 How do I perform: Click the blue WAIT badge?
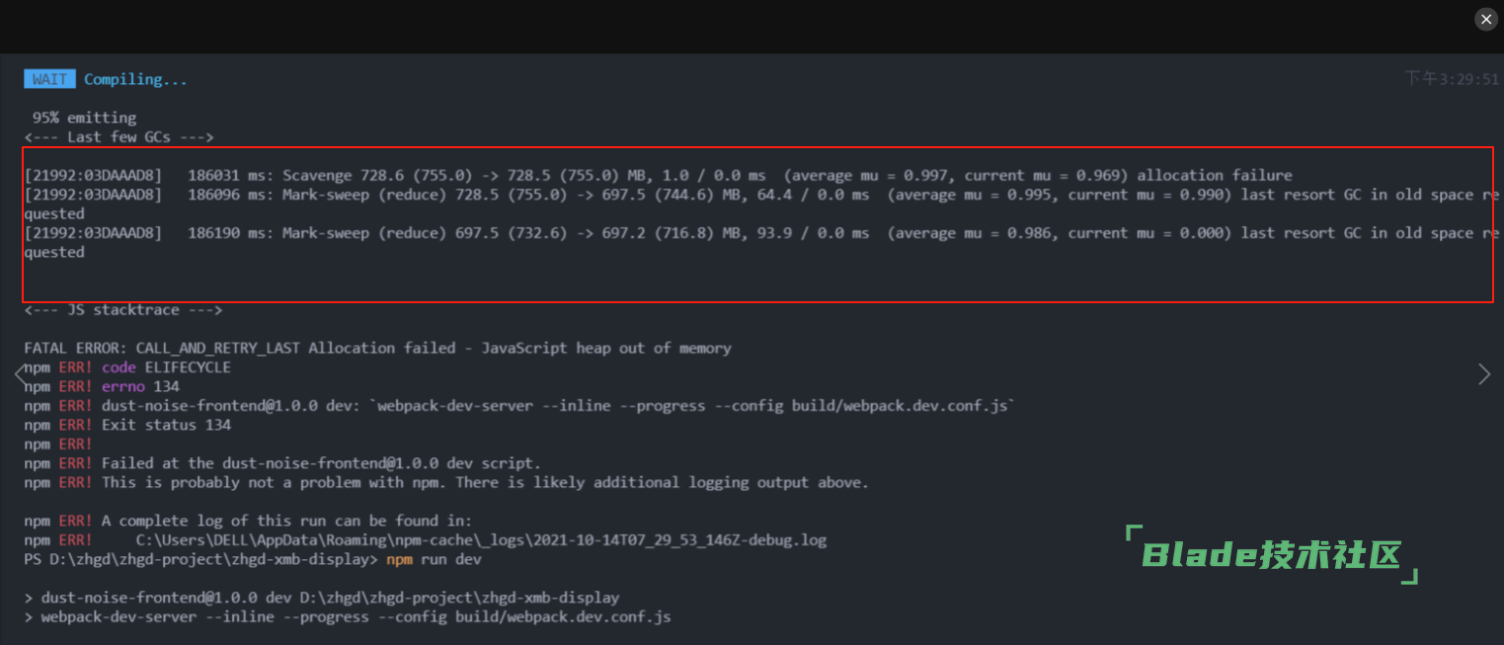49,79
